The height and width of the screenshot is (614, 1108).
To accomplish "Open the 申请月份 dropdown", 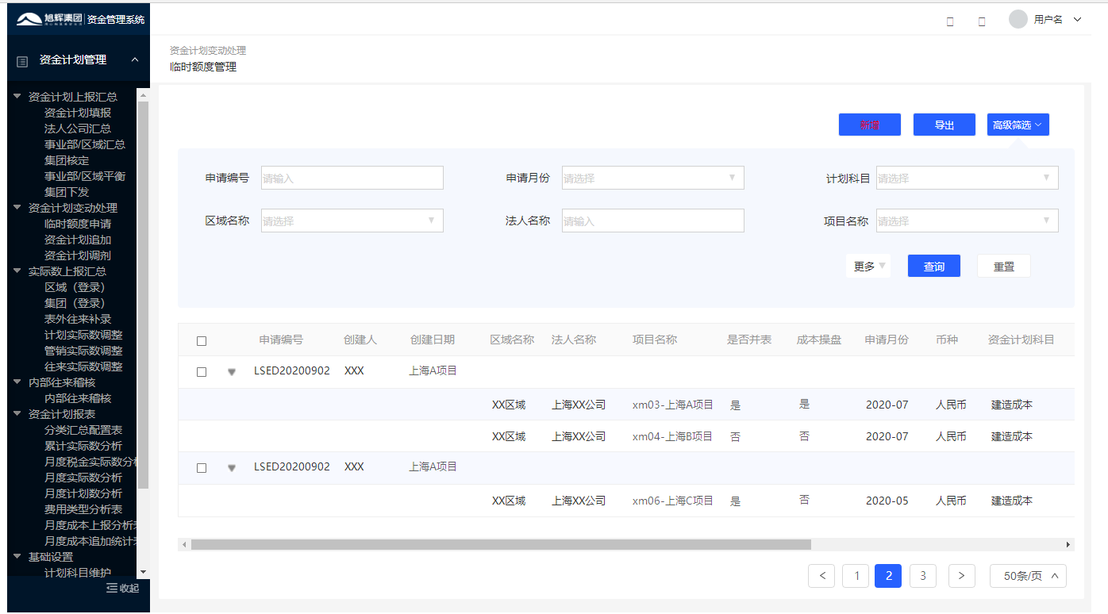I will [653, 178].
